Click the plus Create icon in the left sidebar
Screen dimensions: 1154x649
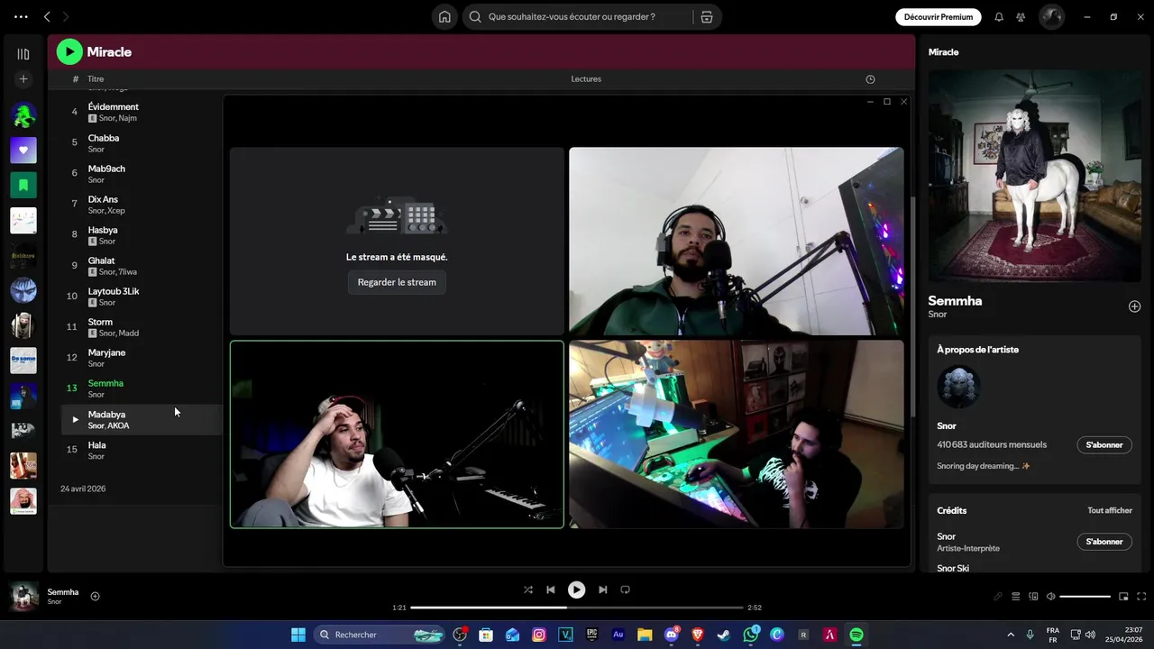point(23,79)
